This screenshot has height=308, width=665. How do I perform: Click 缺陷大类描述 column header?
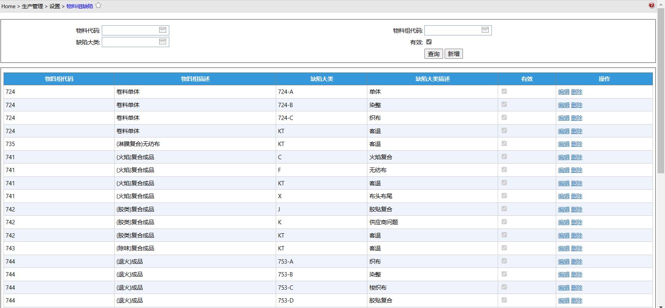click(433, 79)
